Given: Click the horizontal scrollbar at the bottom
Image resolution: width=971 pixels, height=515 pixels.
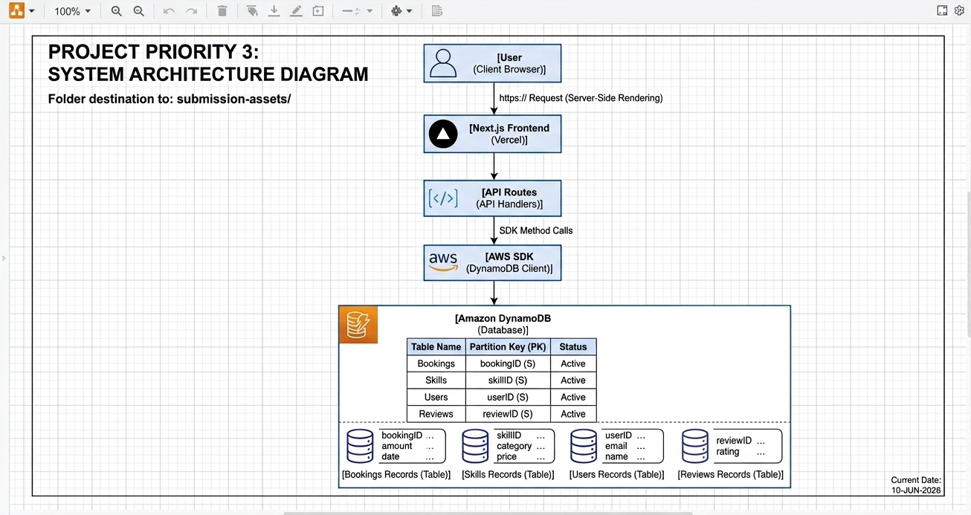Looking at the screenshot, I should coord(488,513).
